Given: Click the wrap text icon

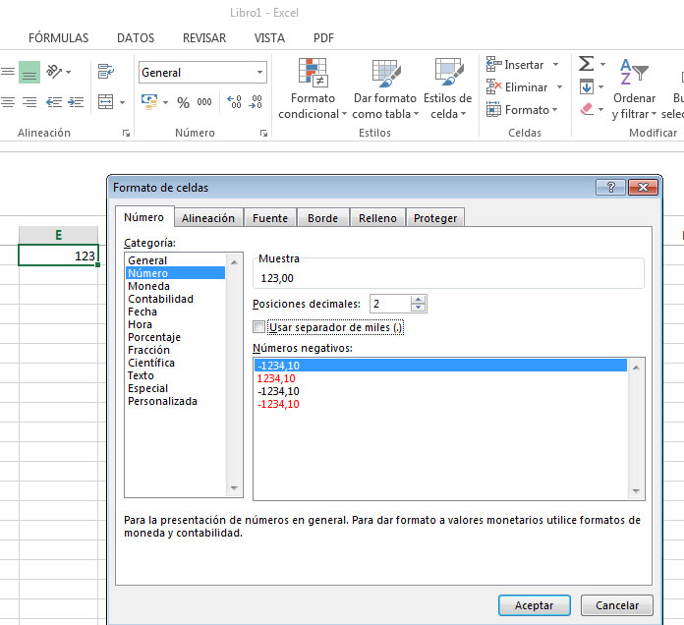Looking at the screenshot, I should pos(106,71).
